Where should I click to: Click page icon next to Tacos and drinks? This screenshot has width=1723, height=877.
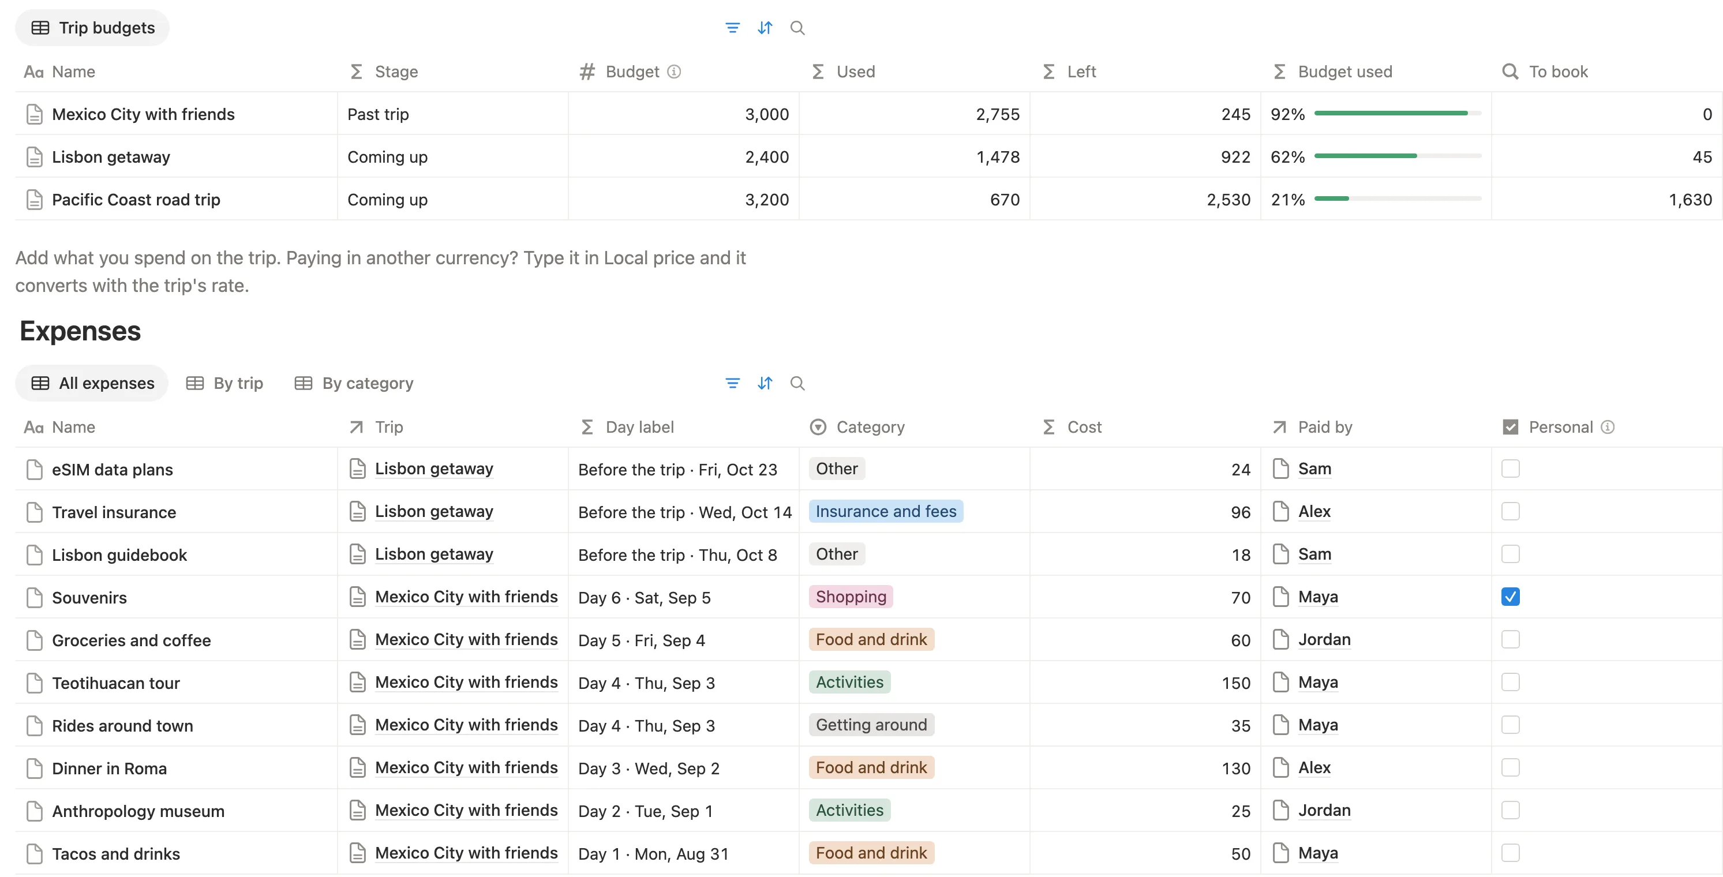(34, 854)
